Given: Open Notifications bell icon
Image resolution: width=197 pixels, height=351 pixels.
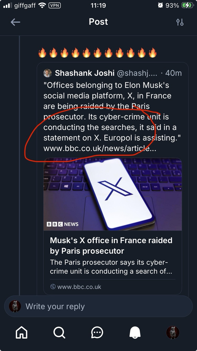Looking at the screenshot, I should coord(135,333).
